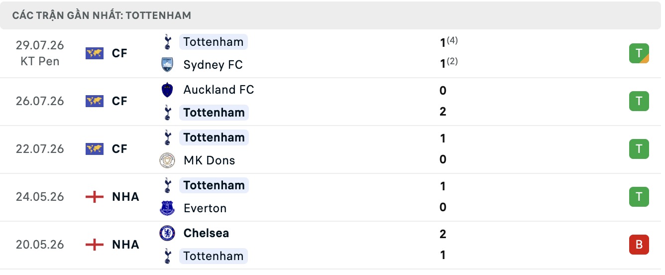Screen dimensions: 665x275
Task: Open the Auckland FC team link
Action: [219, 90]
